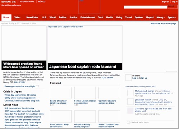This screenshot has width=179, height=129.
Task: Expand the Sports menu arrow
Action: 175,18
